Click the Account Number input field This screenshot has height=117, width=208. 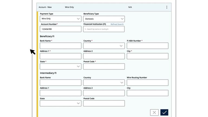61,29
